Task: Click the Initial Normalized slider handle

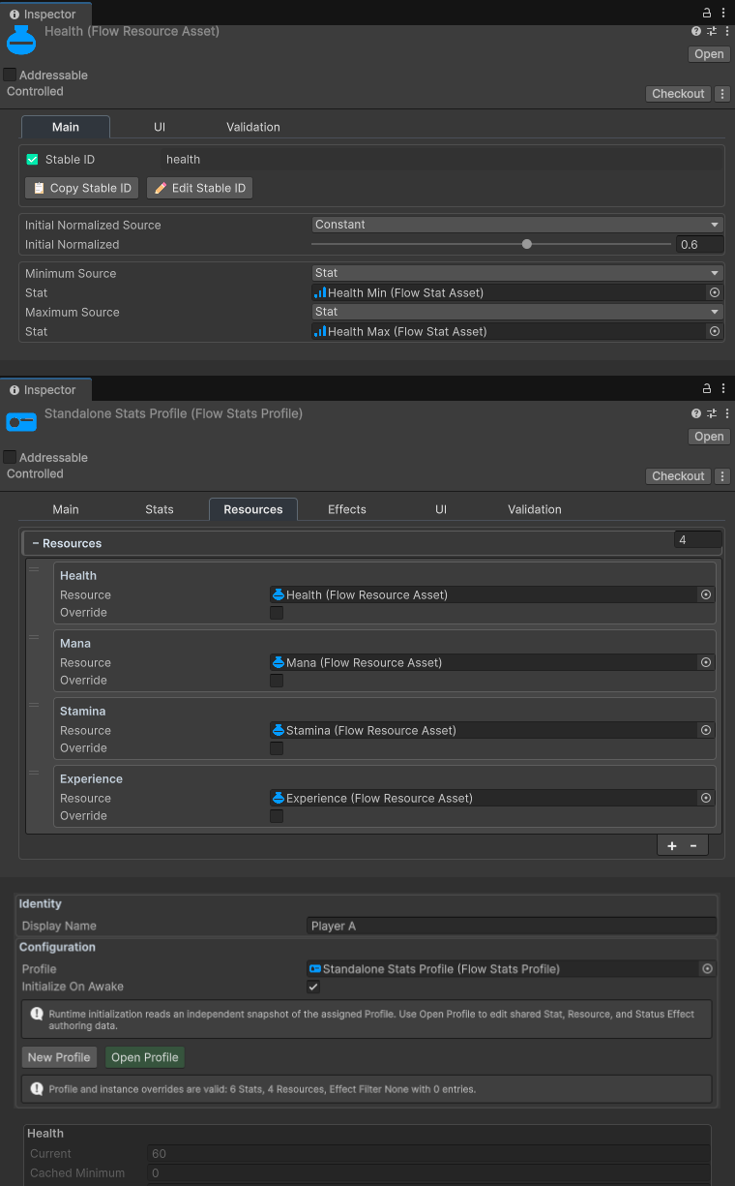Action: pyautogui.click(x=527, y=244)
